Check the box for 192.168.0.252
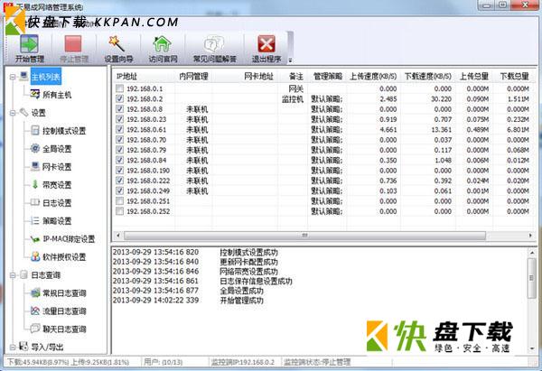The image size is (542, 371). point(119,211)
